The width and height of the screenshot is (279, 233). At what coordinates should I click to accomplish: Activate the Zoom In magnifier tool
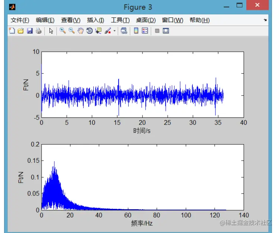tap(62, 31)
